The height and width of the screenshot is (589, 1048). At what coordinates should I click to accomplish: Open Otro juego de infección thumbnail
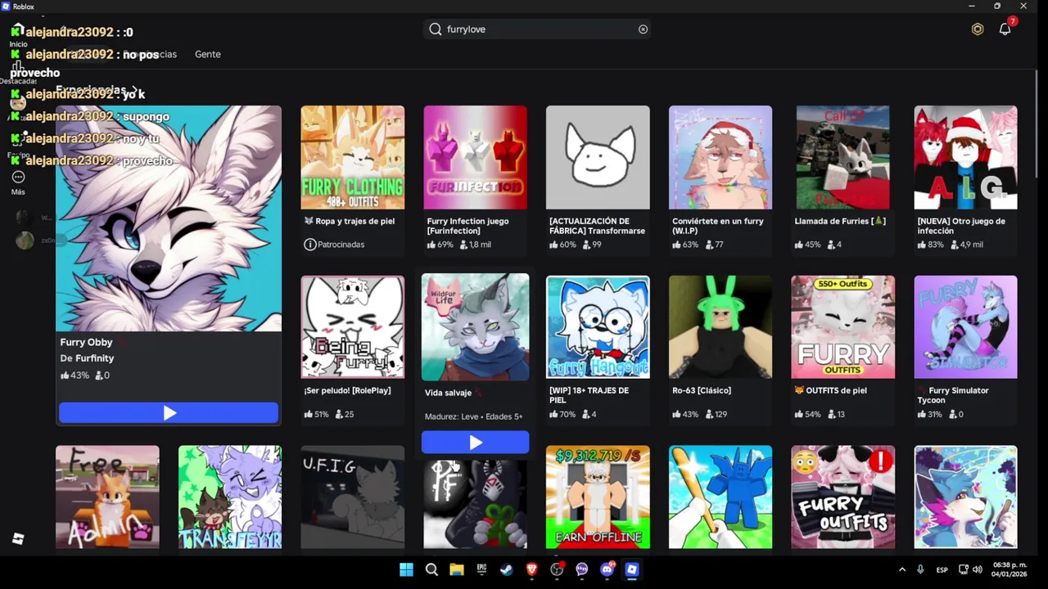click(x=966, y=157)
